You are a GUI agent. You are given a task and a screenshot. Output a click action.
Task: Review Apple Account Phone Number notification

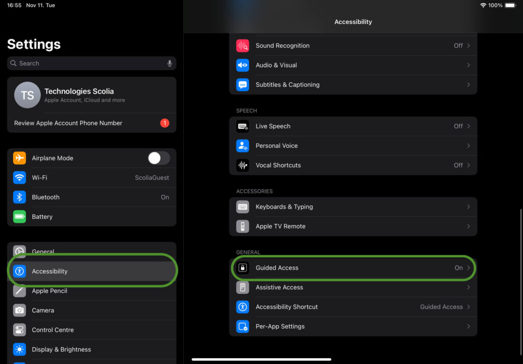point(92,123)
